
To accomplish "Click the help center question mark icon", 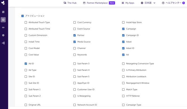I will click(163, 3).
